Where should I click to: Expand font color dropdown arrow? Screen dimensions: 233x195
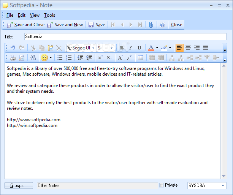pyautogui.click(x=157, y=48)
